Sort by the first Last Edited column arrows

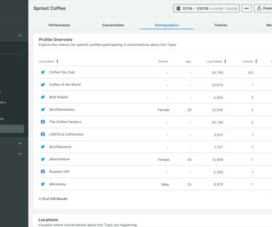click(57, 61)
